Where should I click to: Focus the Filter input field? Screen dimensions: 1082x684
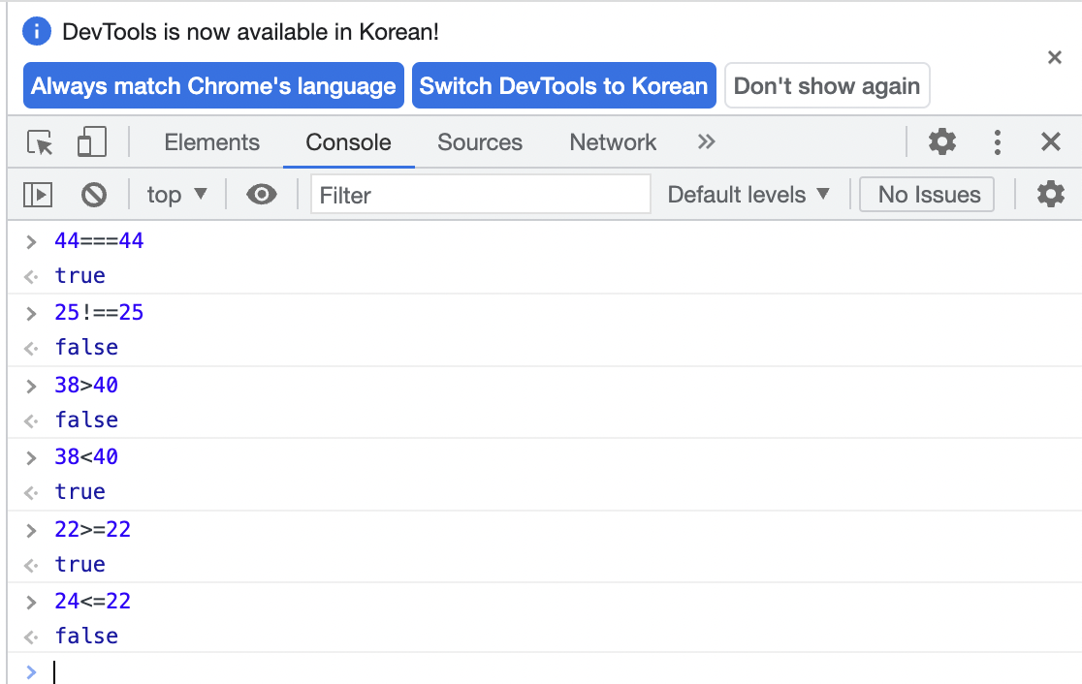(x=480, y=195)
